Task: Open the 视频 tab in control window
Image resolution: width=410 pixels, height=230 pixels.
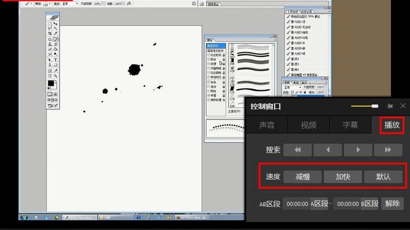Action: tap(309, 125)
